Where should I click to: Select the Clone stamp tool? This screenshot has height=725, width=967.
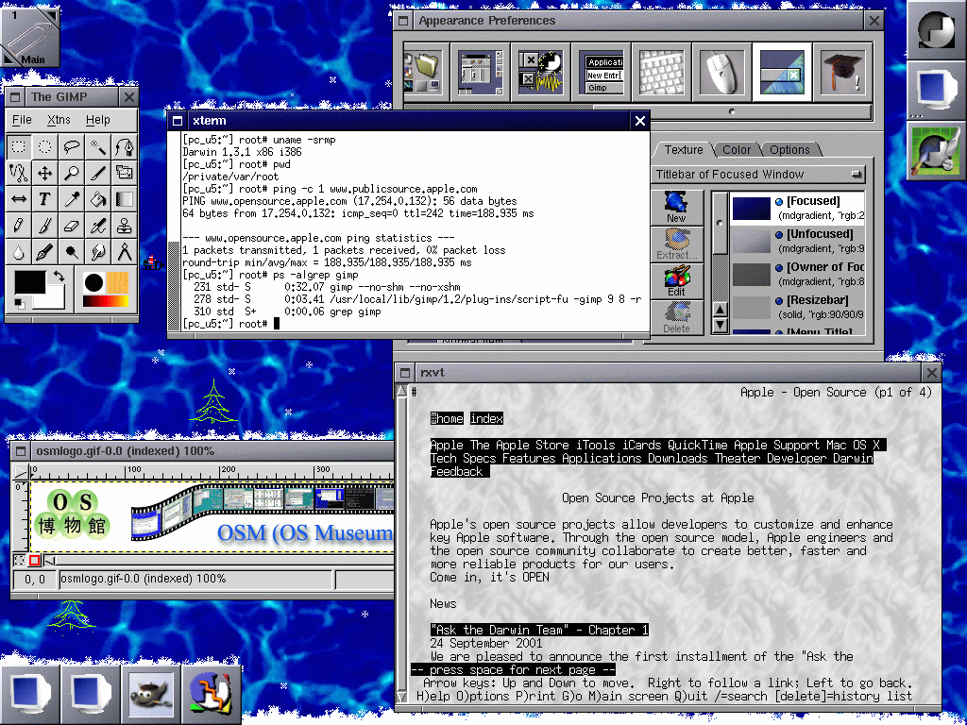point(124,226)
